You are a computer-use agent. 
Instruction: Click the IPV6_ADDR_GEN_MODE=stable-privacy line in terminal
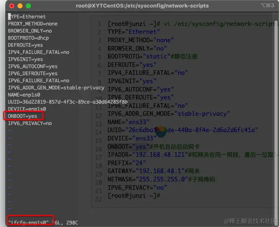pyautogui.click(x=56, y=88)
